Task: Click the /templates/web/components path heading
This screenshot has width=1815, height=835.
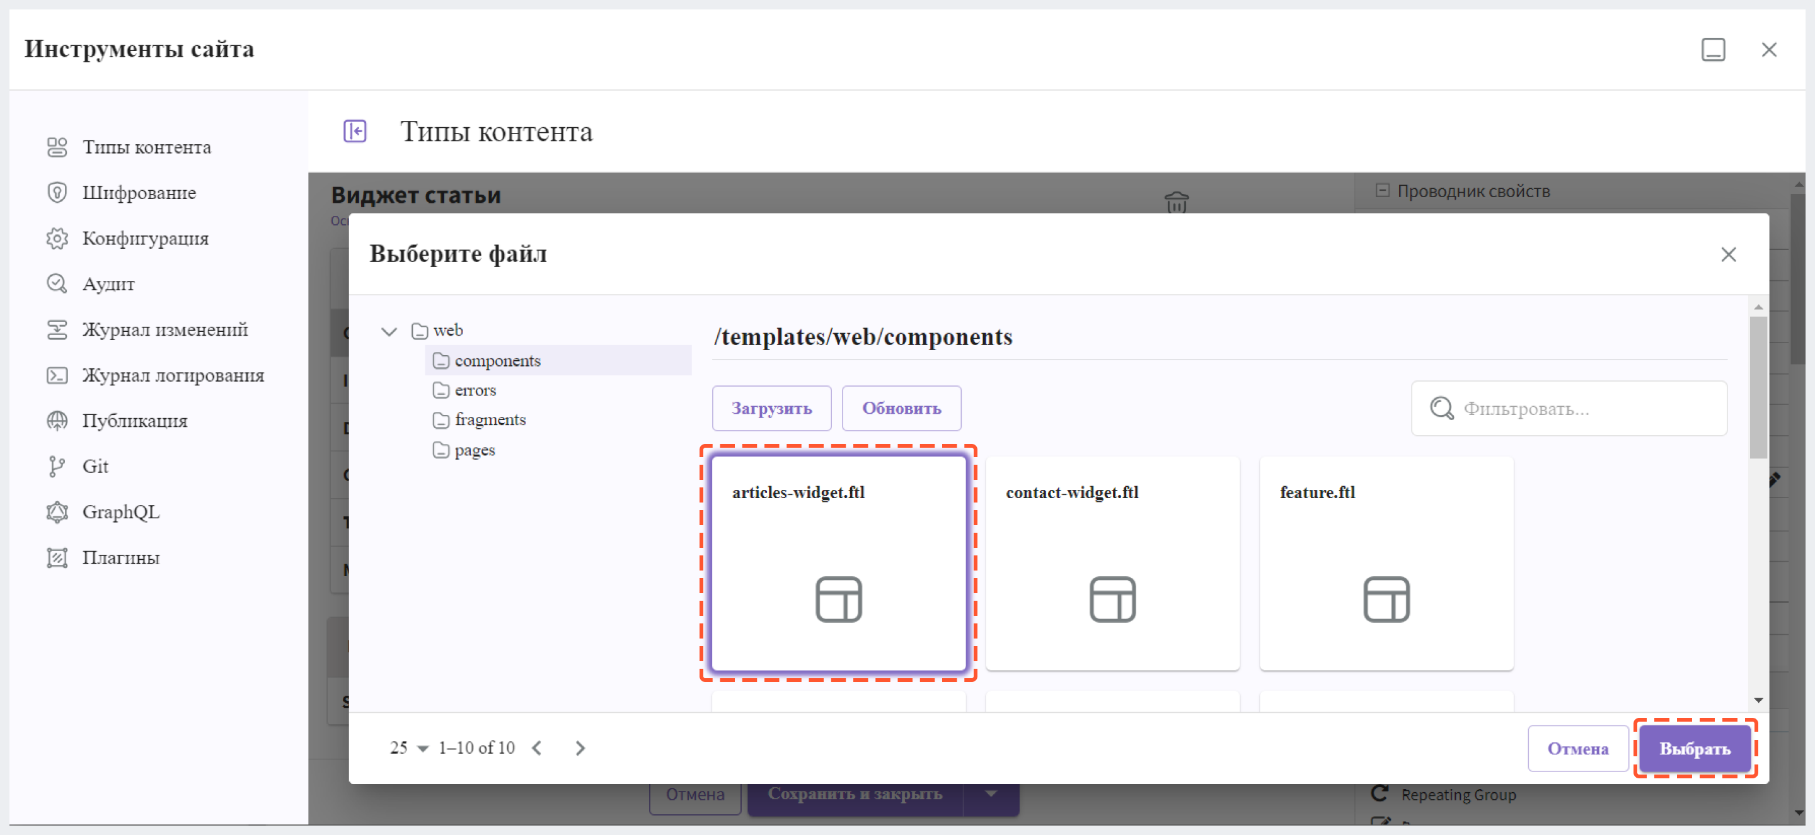Action: (862, 338)
